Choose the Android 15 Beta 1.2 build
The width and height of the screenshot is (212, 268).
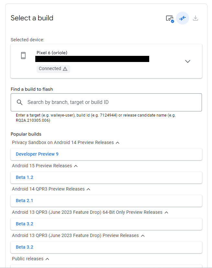(25, 177)
